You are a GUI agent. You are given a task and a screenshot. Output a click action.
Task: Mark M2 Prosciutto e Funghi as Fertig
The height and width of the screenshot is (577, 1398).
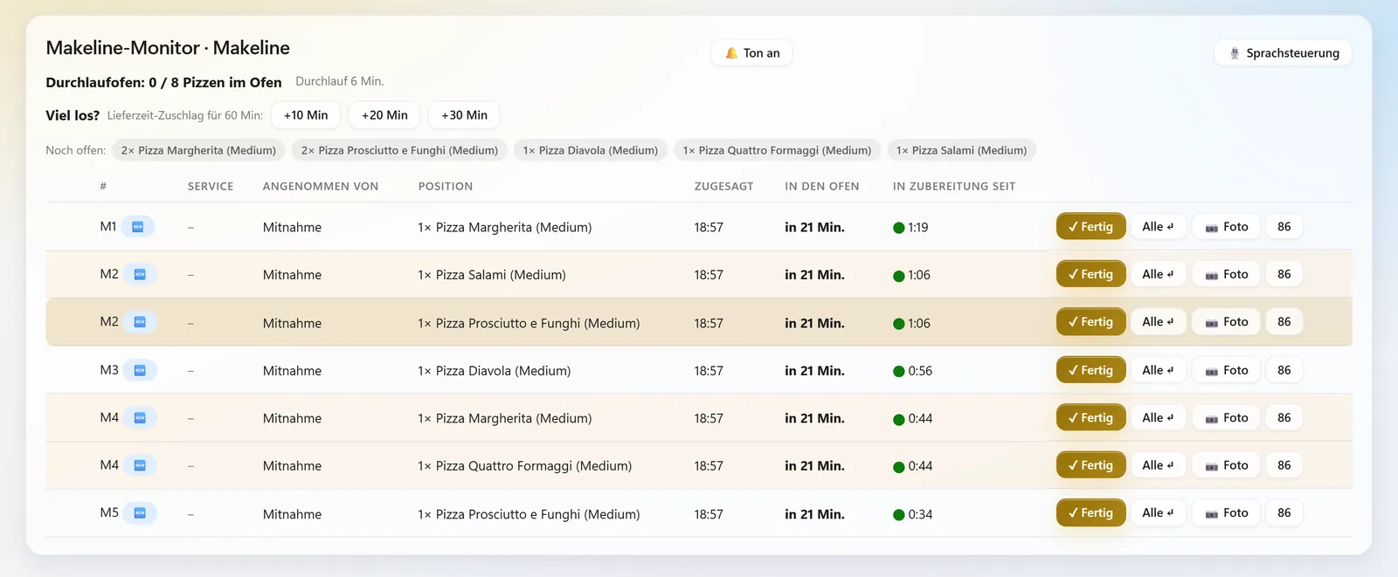[1090, 322]
